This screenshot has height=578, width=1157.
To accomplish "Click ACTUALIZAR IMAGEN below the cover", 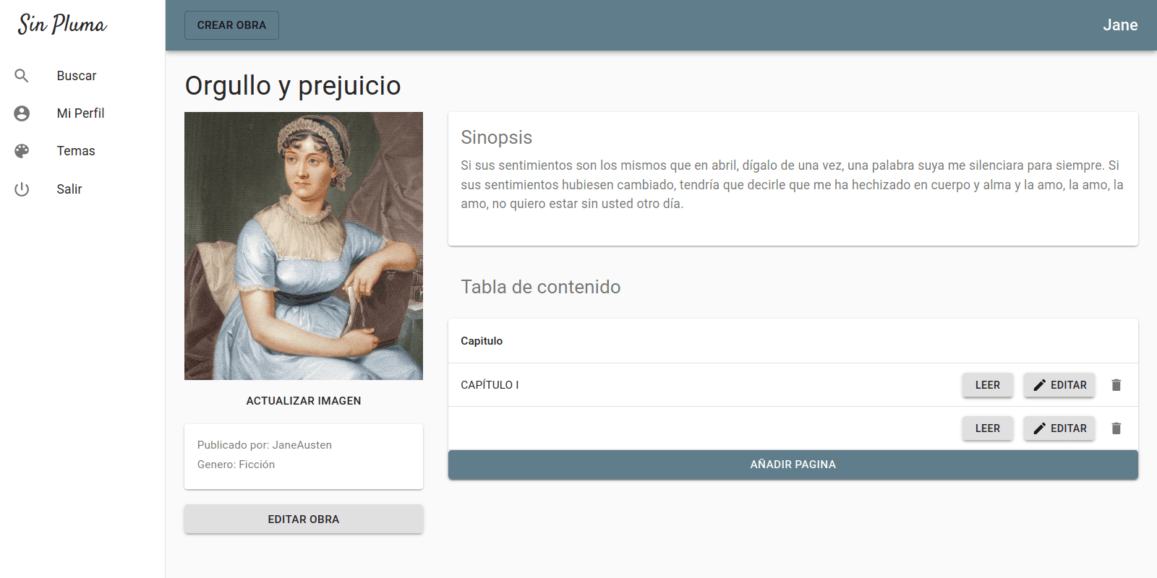I will coord(304,401).
